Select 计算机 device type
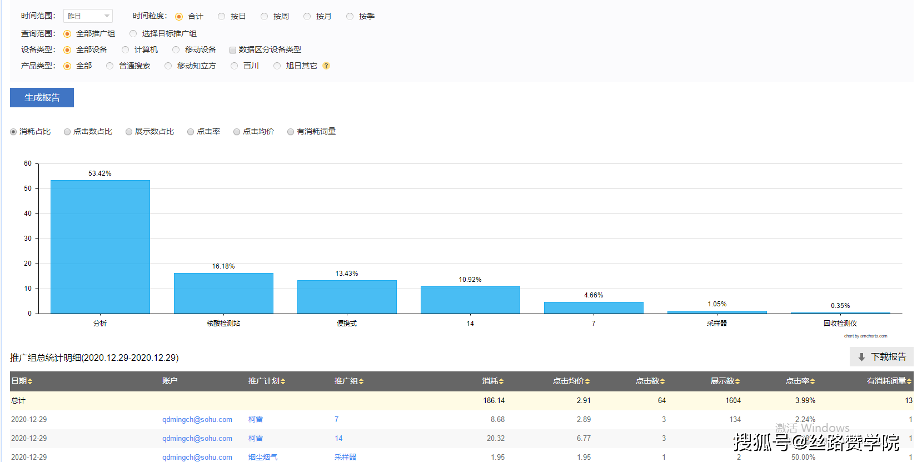The width and height of the screenshot is (922, 462). click(125, 50)
